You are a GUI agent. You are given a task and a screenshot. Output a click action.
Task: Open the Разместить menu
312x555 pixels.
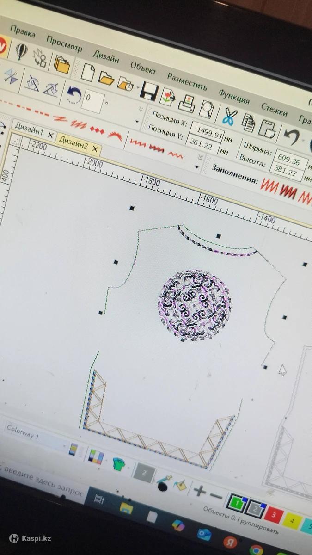click(x=187, y=82)
